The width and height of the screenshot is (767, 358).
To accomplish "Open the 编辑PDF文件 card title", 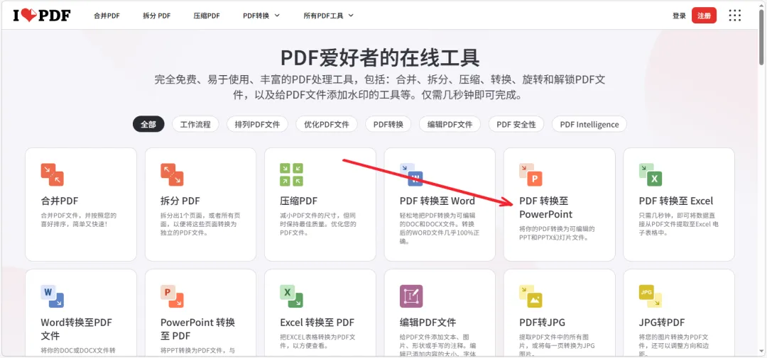I will [428, 323].
